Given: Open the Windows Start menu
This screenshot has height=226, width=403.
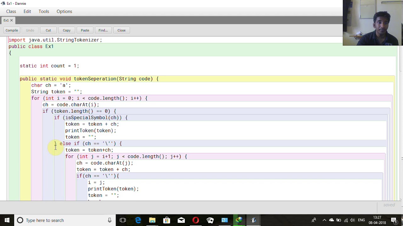Looking at the screenshot, I should (7, 220).
